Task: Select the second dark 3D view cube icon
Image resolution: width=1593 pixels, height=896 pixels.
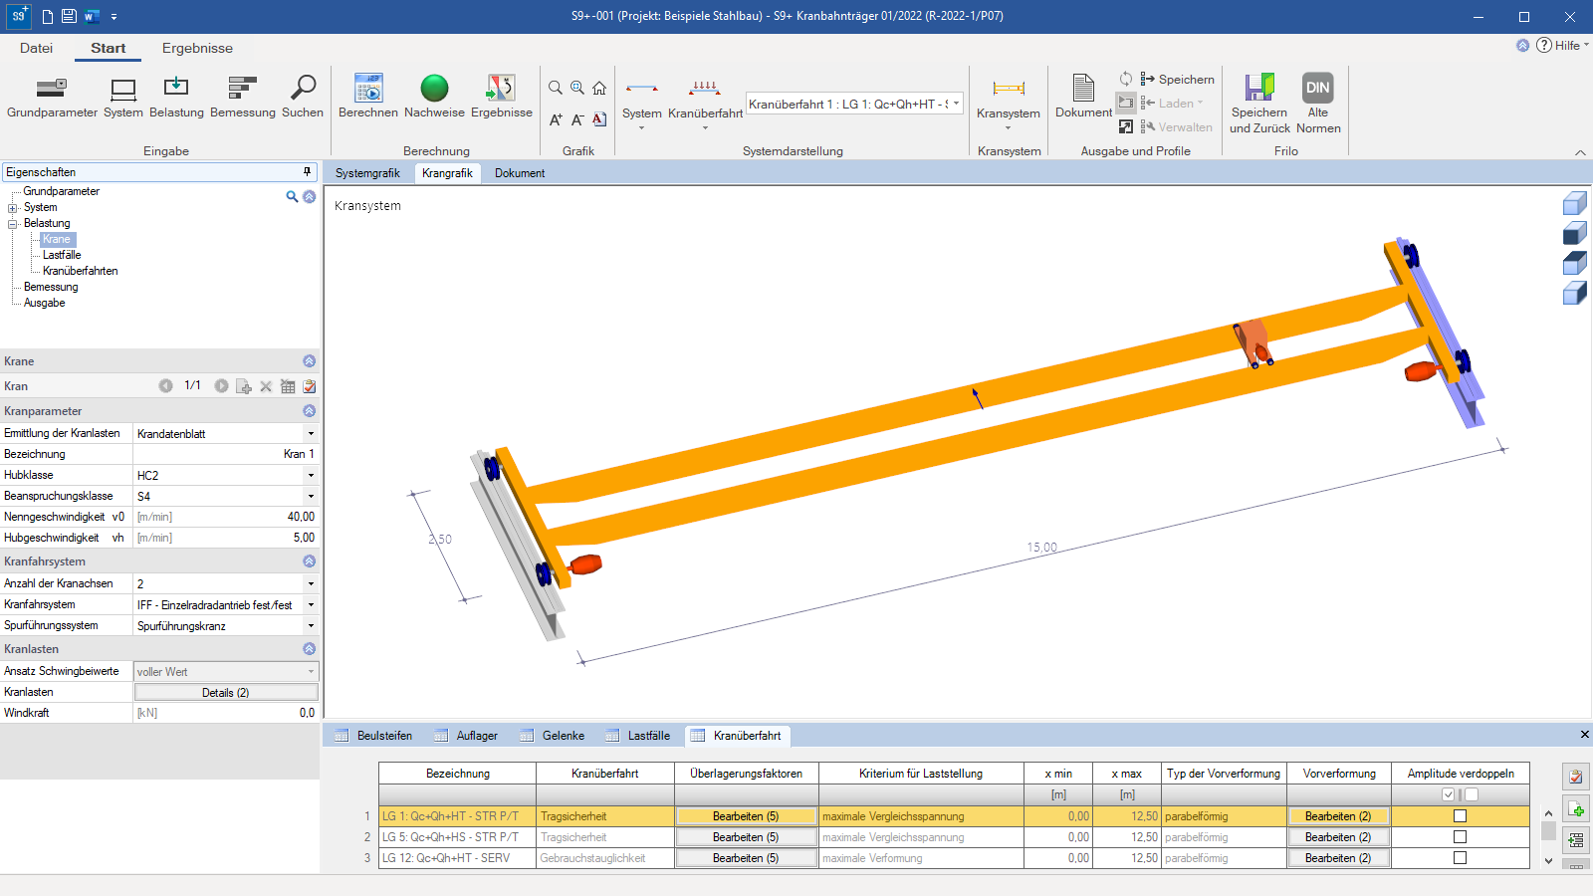Action: (1574, 233)
